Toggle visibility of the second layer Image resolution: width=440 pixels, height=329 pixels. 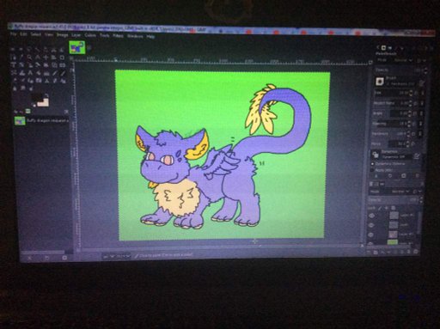click(x=372, y=225)
